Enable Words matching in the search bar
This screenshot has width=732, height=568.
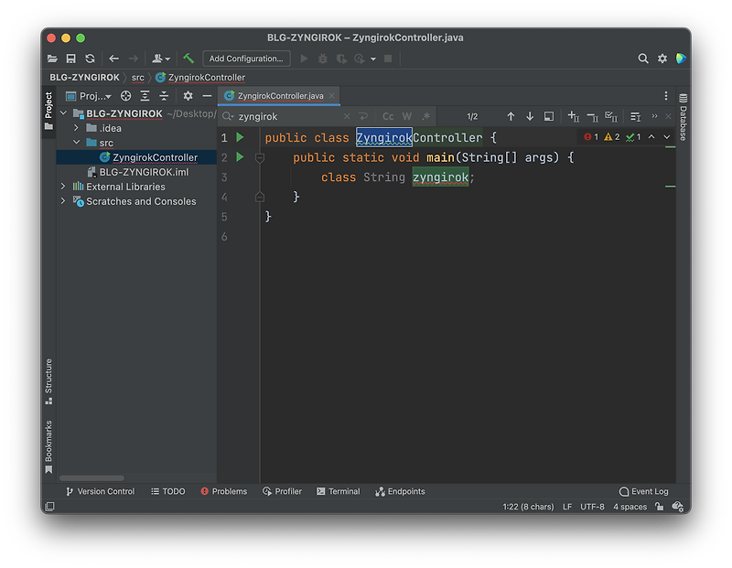pyautogui.click(x=405, y=117)
